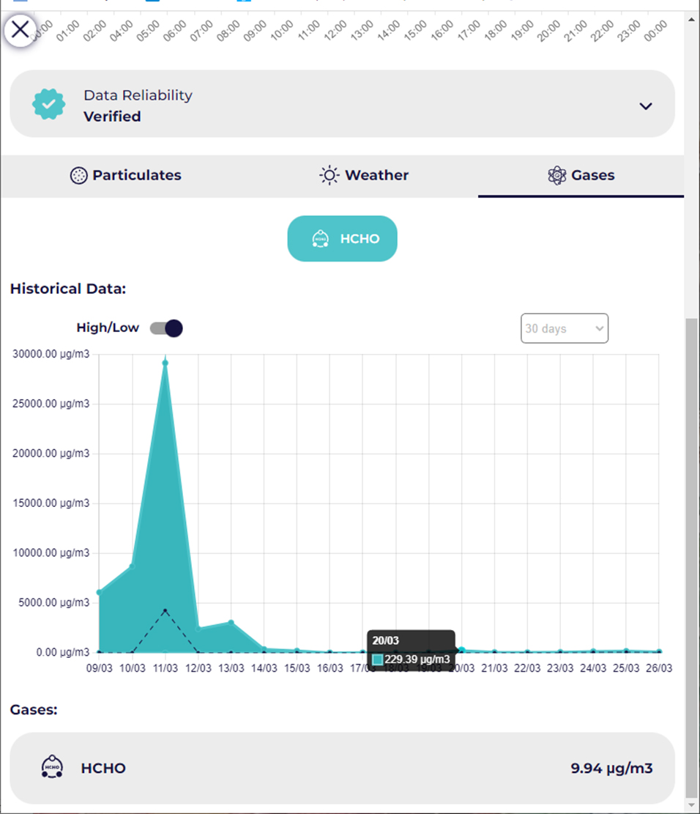Image resolution: width=700 pixels, height=814 pixels.
Task: Switch to the Weather tab
Action: 364,176
